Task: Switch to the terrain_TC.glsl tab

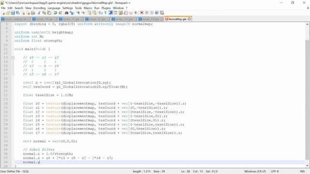Action: point(71,19)
